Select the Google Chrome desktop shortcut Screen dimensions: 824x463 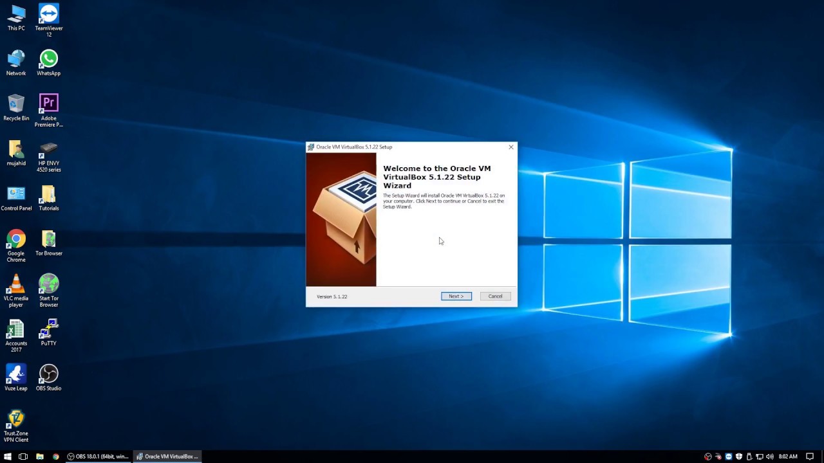(16, 246)
